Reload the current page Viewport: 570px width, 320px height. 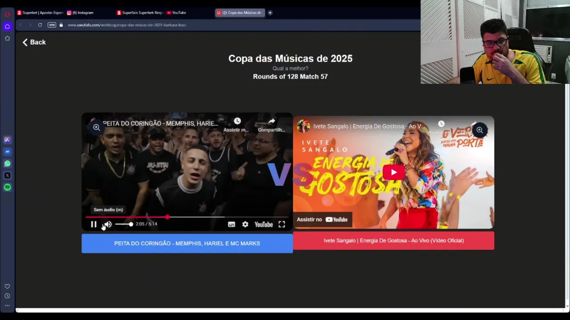click(x=40, y=25)
